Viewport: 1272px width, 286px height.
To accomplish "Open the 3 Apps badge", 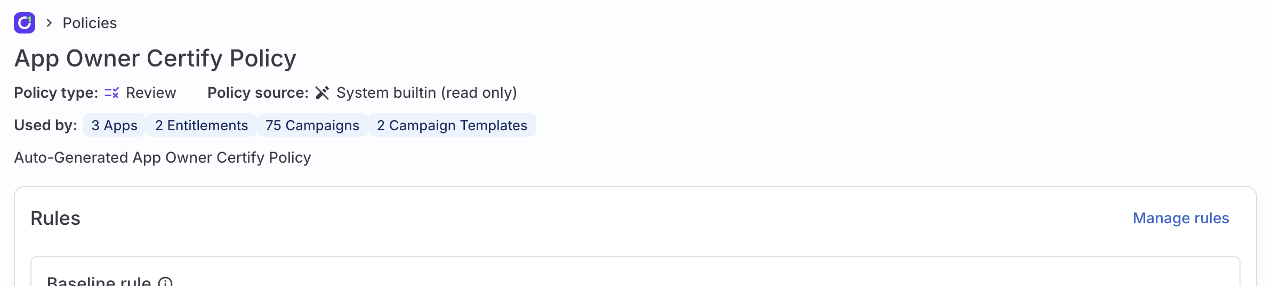I will (114, 125).
